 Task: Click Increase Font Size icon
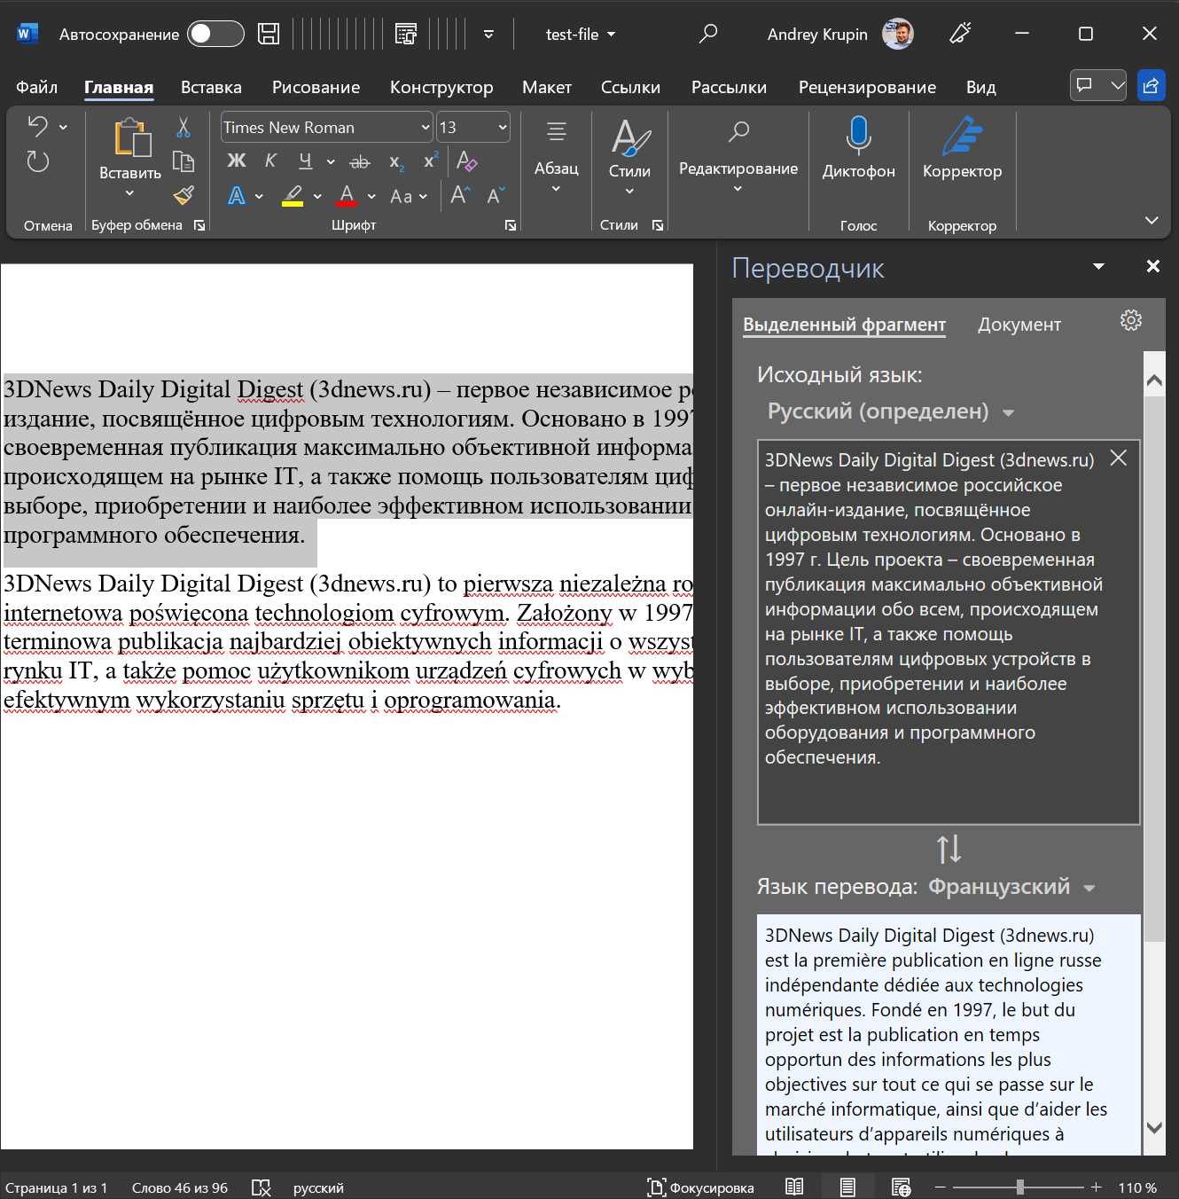[460, 195]
